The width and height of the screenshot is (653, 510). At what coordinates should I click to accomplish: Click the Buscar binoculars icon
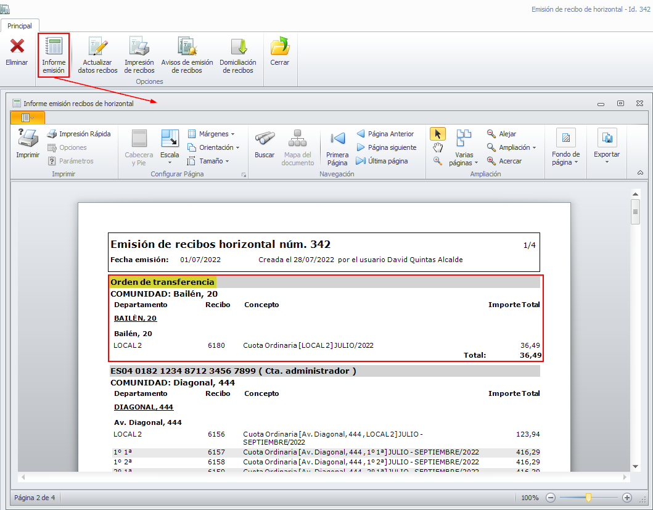point(265,138)
